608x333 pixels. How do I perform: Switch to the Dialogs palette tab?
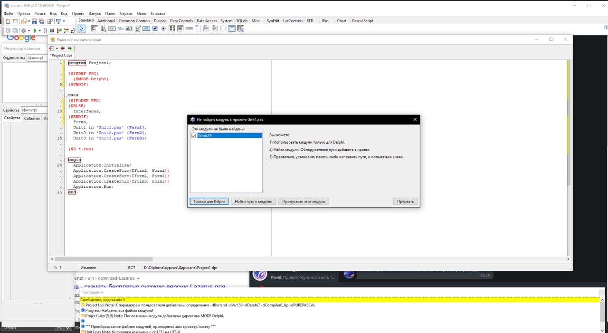[160, 21]
